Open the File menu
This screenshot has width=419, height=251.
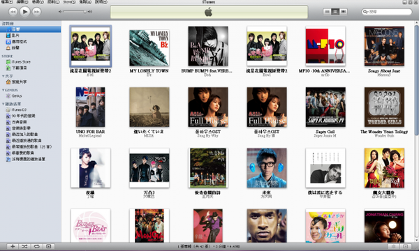pos(7,2)
